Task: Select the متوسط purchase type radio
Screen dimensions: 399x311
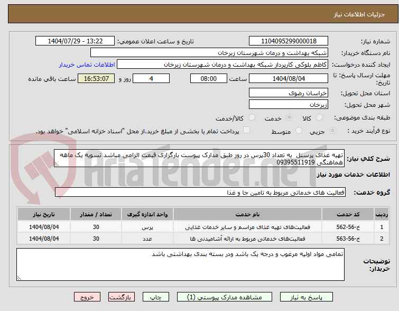Action: [x=299, y=131]
